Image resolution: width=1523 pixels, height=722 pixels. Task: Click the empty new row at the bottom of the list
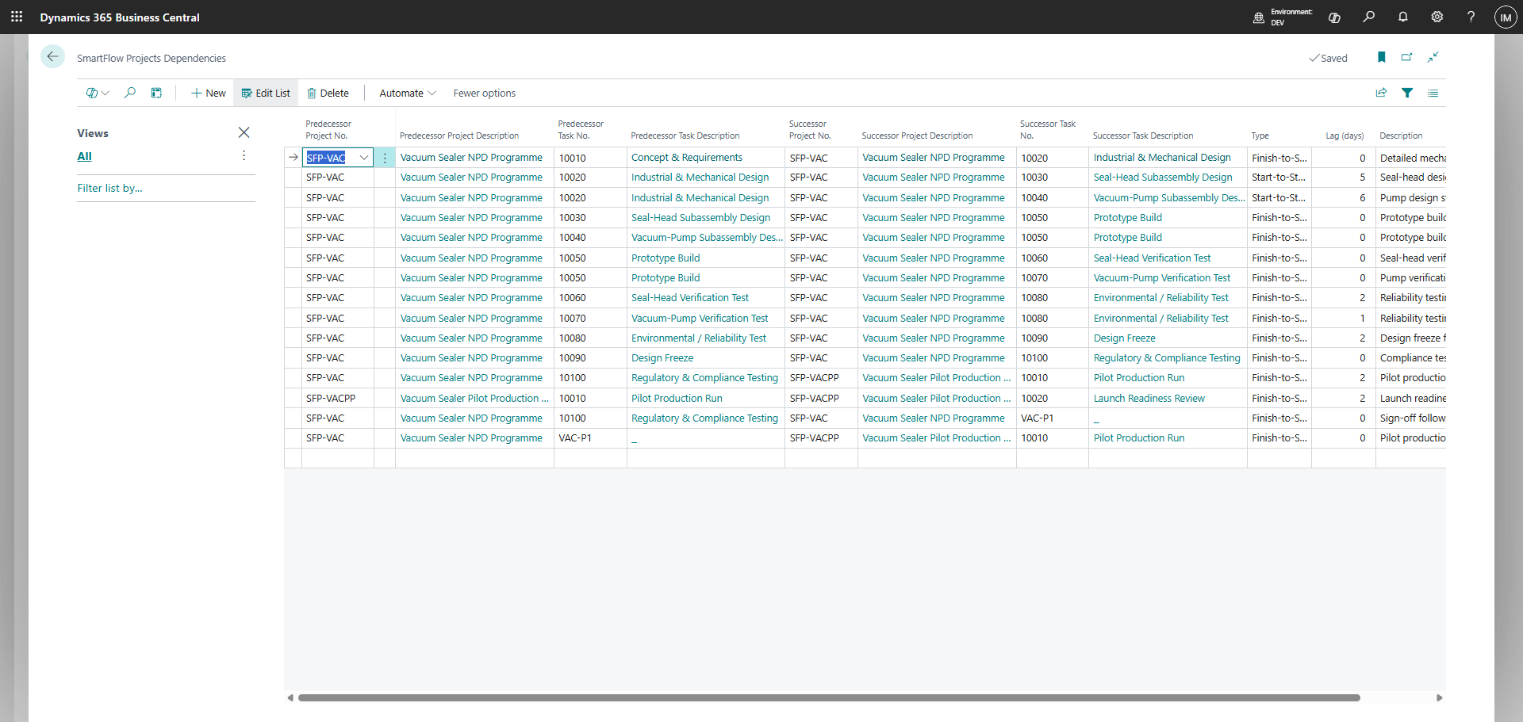tap(865, 458)
